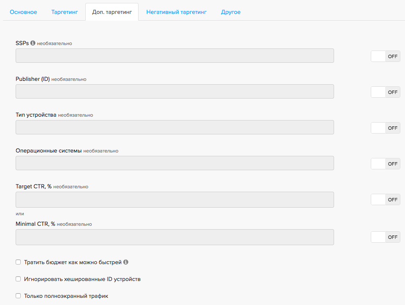Image resolution: width=405 pixels, height=305 pixels.
Task: Select the 'Другое' tab
Action: [x=231, y=12]
